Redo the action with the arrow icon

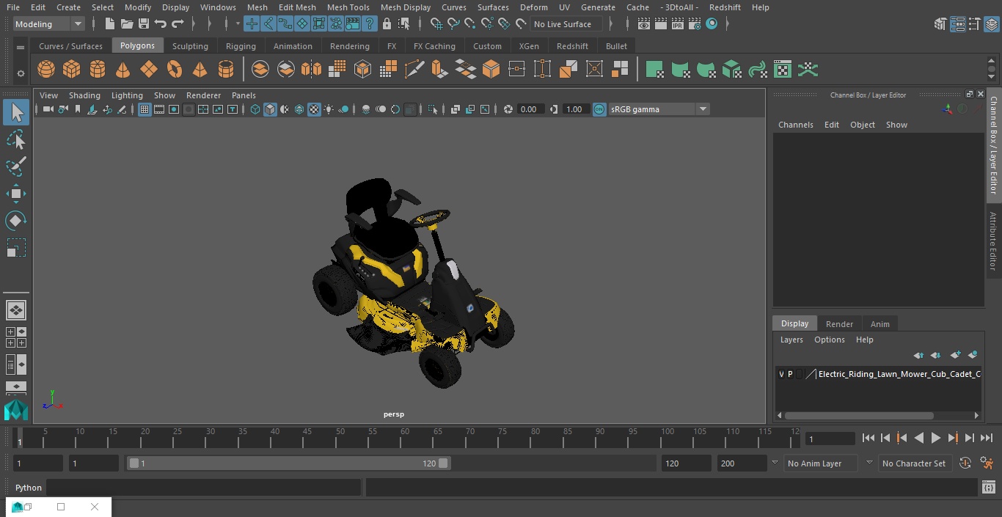point(178,24)
